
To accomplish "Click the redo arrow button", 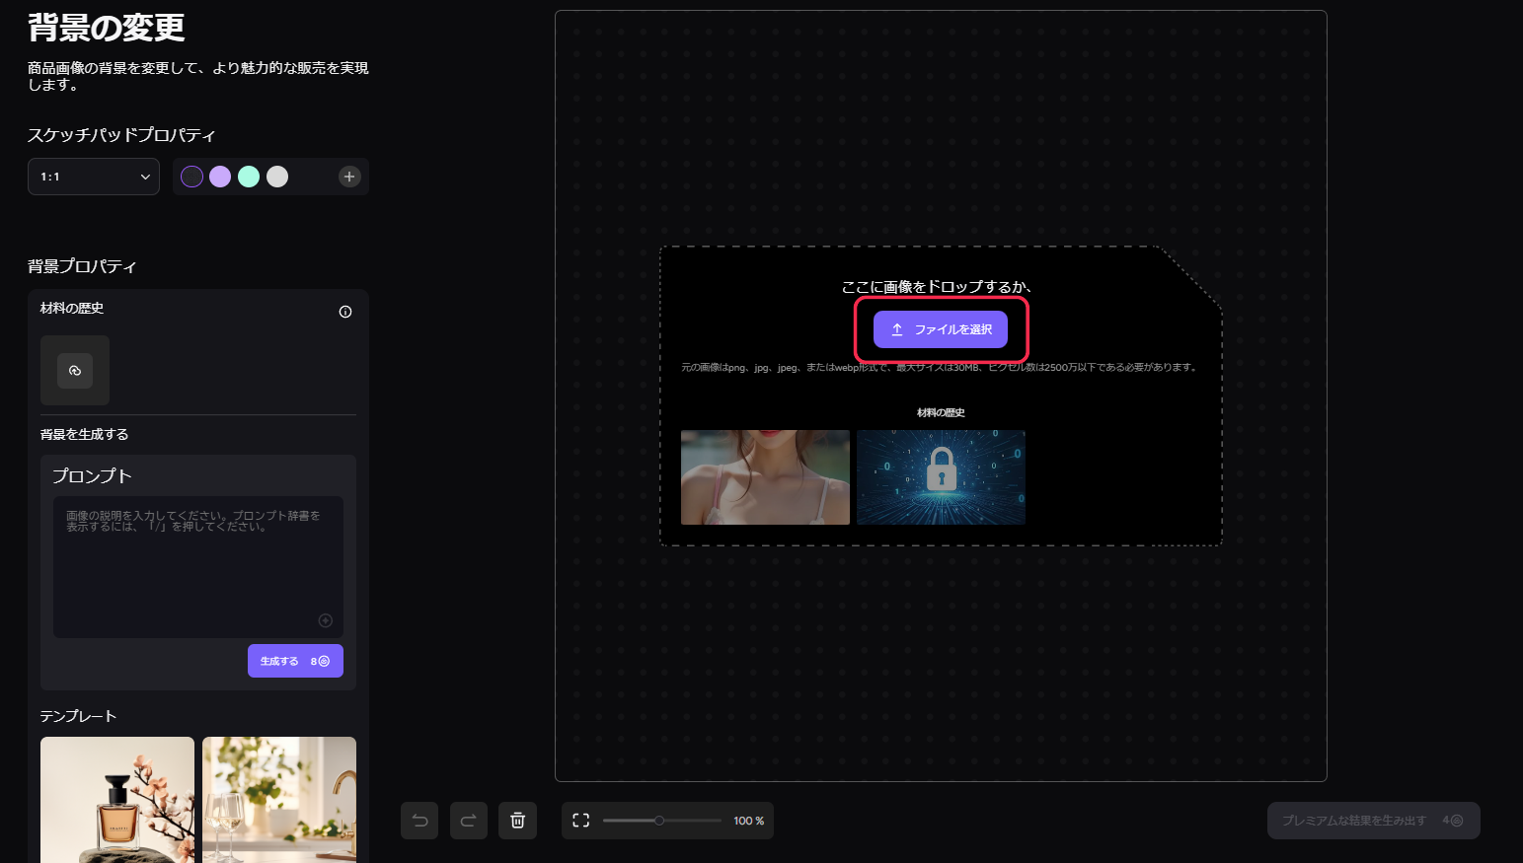I will point(469,821).
